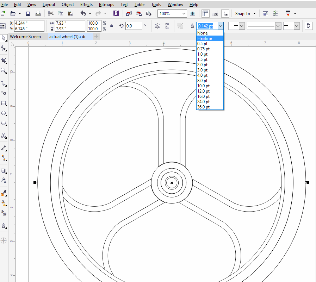Viewport: 316px width, 282px height.
Task: Close the curve with the Close Curve button
Action: coord(308,26)
